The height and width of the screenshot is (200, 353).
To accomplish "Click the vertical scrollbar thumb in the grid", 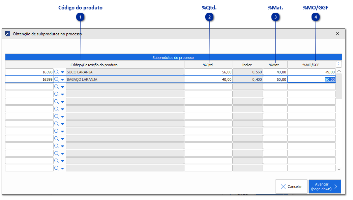I will (339, 86).
